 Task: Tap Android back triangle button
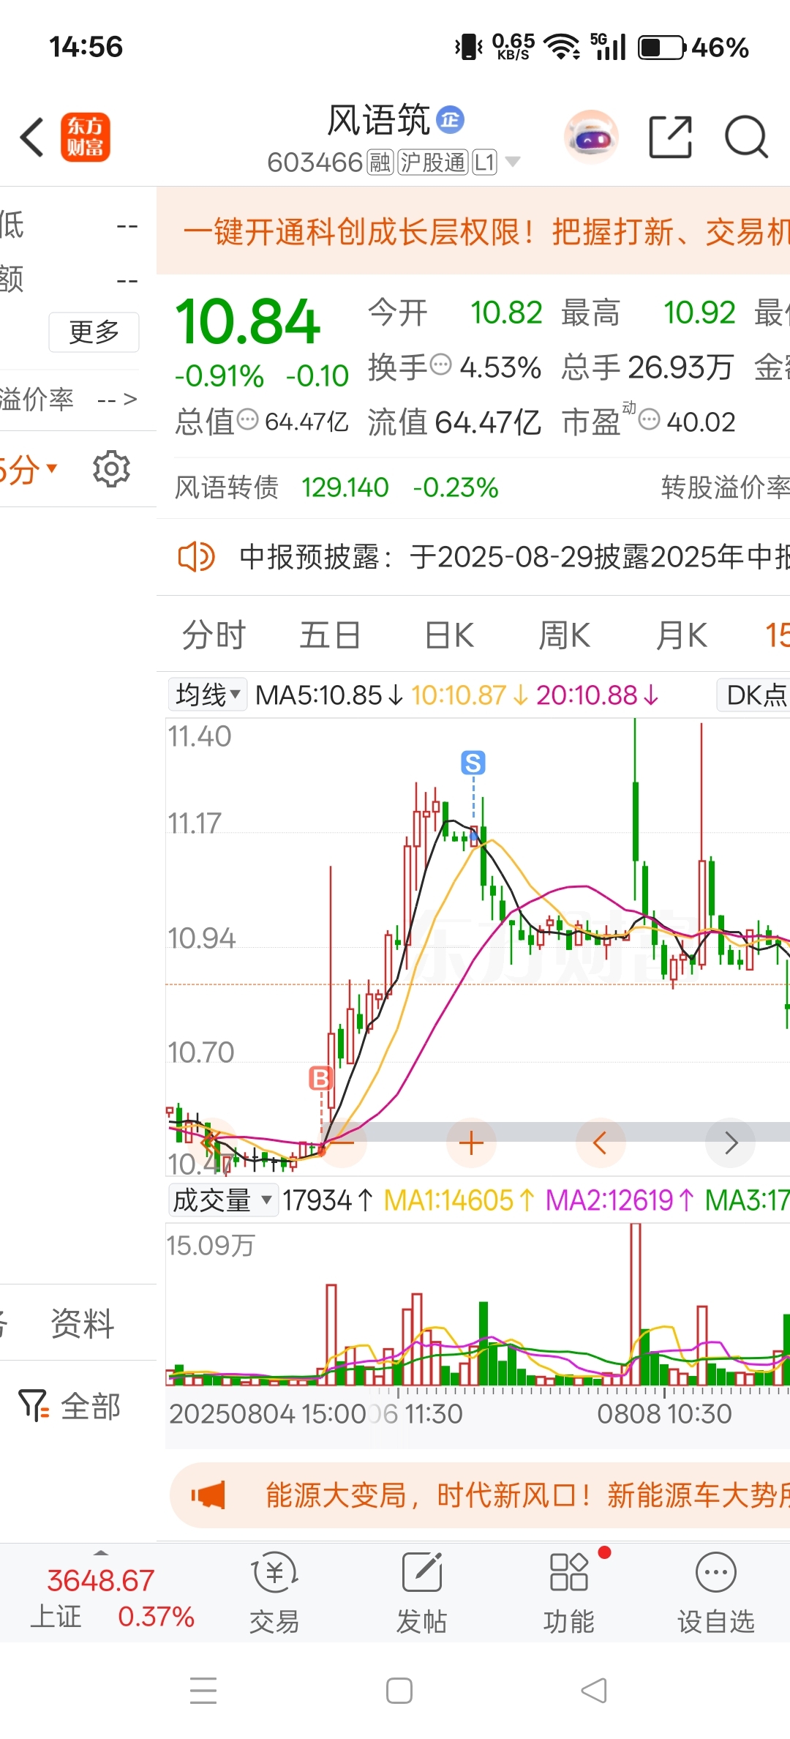[594, 1691]
